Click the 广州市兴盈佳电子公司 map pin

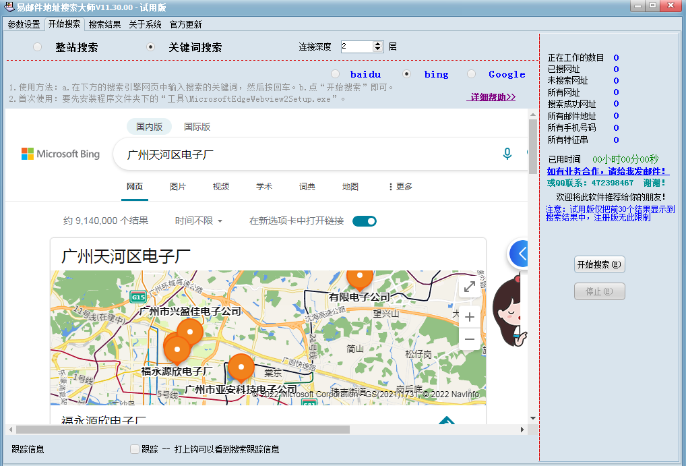pos(189,332)
